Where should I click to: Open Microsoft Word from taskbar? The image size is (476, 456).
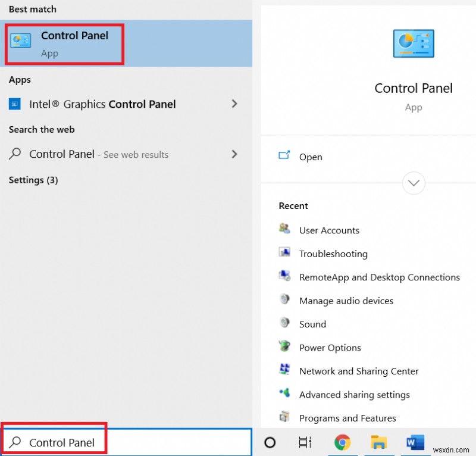click(415, 442)
